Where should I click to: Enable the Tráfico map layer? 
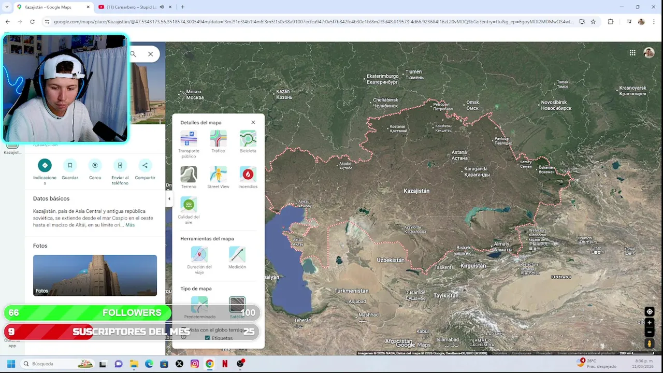click(x=218, y=142)
